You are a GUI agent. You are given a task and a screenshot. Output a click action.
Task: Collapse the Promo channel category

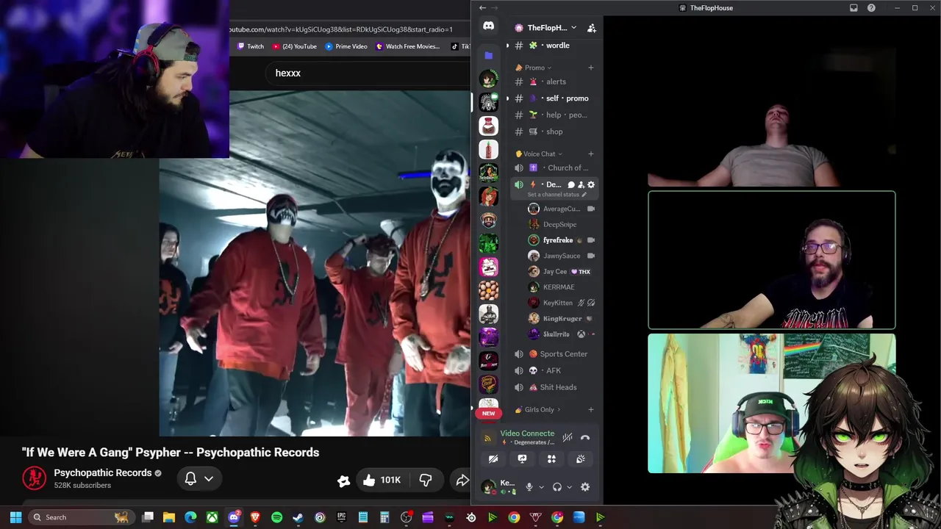click(x=534, y=68)
